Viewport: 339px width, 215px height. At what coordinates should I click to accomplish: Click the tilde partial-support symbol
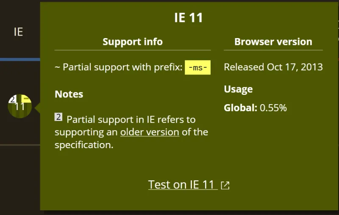[x=57, y=67]
